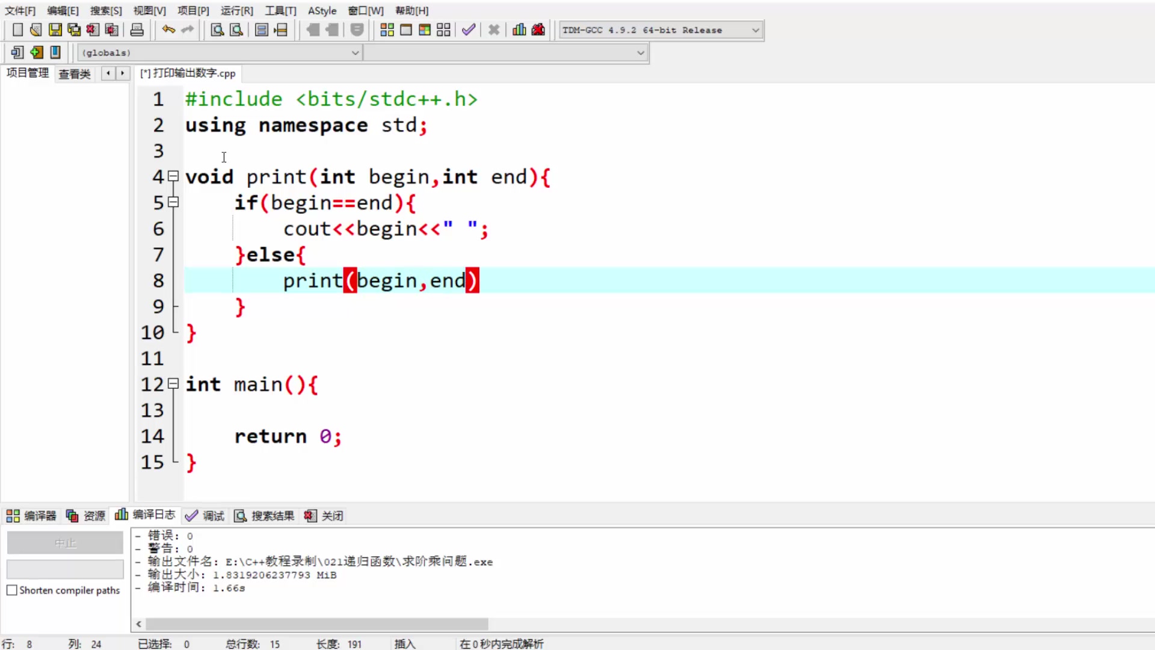
Task: Click the Debug checkmark icon
Action: (x=469, y=29)
